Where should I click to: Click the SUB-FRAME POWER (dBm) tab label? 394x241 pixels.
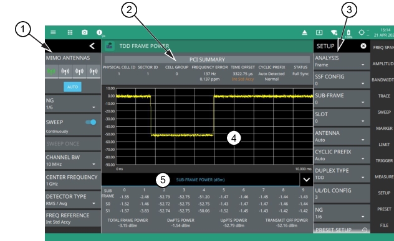pyautogui.click(x=200, y=180)
